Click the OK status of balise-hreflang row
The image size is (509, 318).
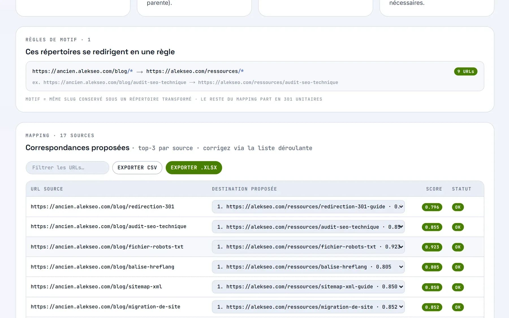click(x=458, y=267)
